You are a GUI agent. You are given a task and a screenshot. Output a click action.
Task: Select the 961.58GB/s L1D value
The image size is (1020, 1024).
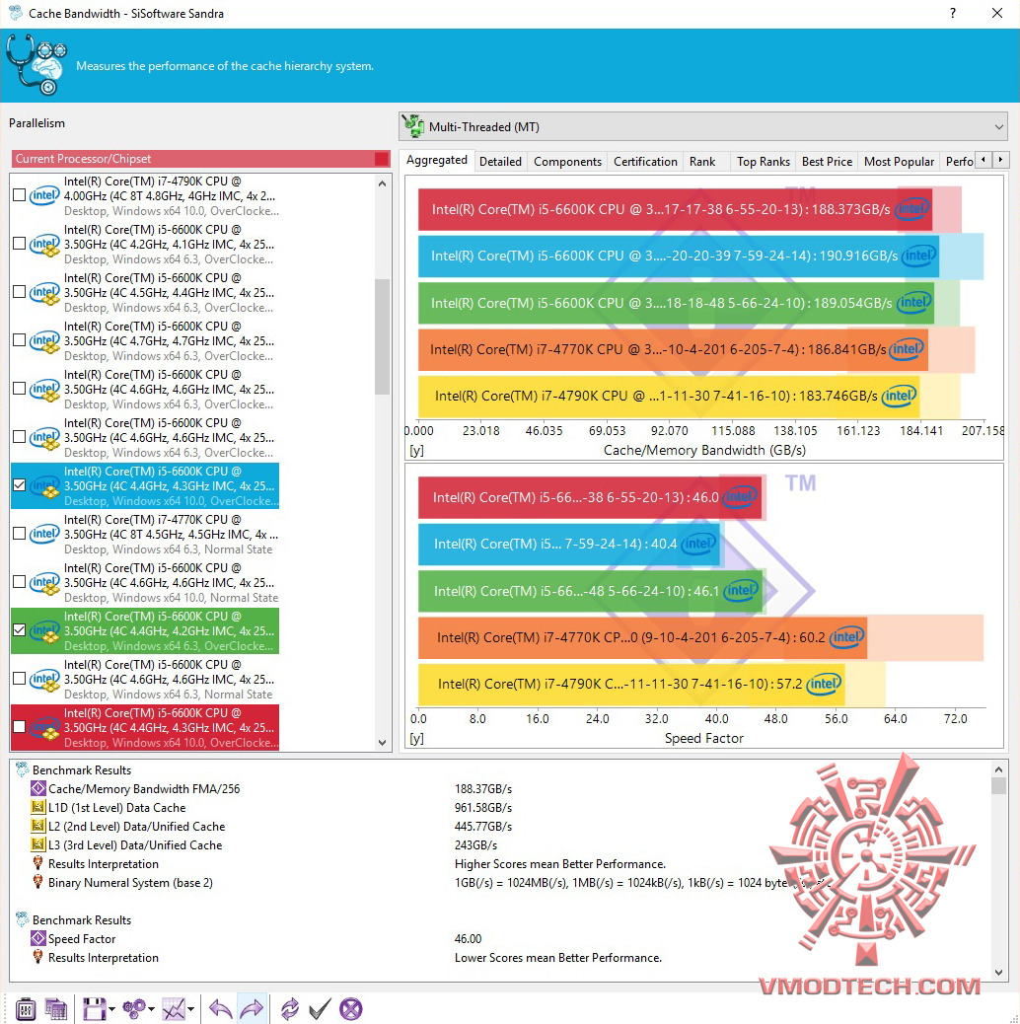click(x=483, y=808)
